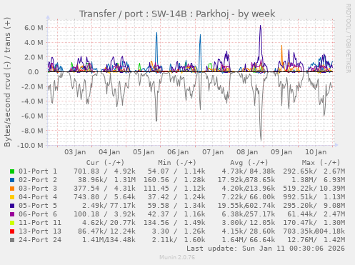Image resolution: width=355 pixels, height=265 pixels.
Task: Click the 'Avg (-/+)' column header
Action: coord(249,163)
